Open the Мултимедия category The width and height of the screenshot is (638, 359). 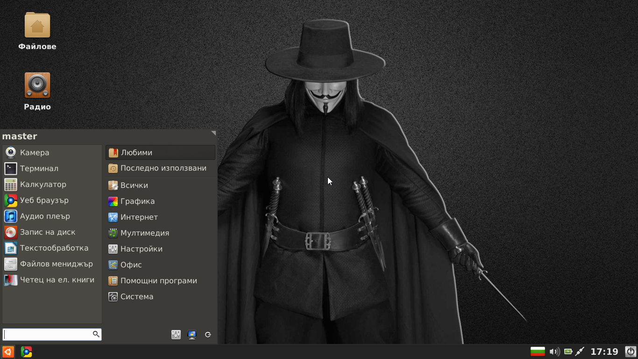coord(160,233)
